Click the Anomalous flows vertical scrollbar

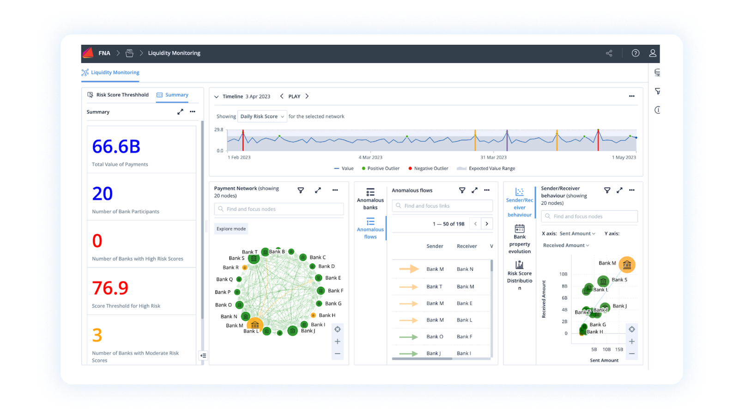click(x=491, y=266)
